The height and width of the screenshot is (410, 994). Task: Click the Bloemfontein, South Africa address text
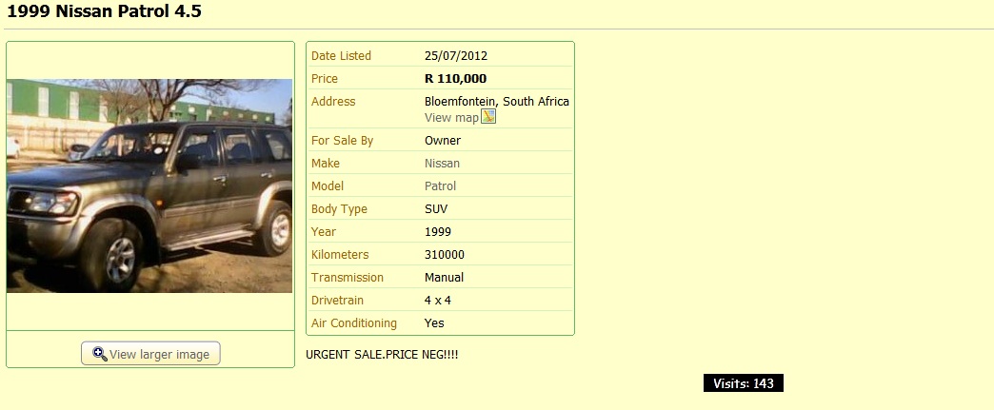(x=497, y=102)
